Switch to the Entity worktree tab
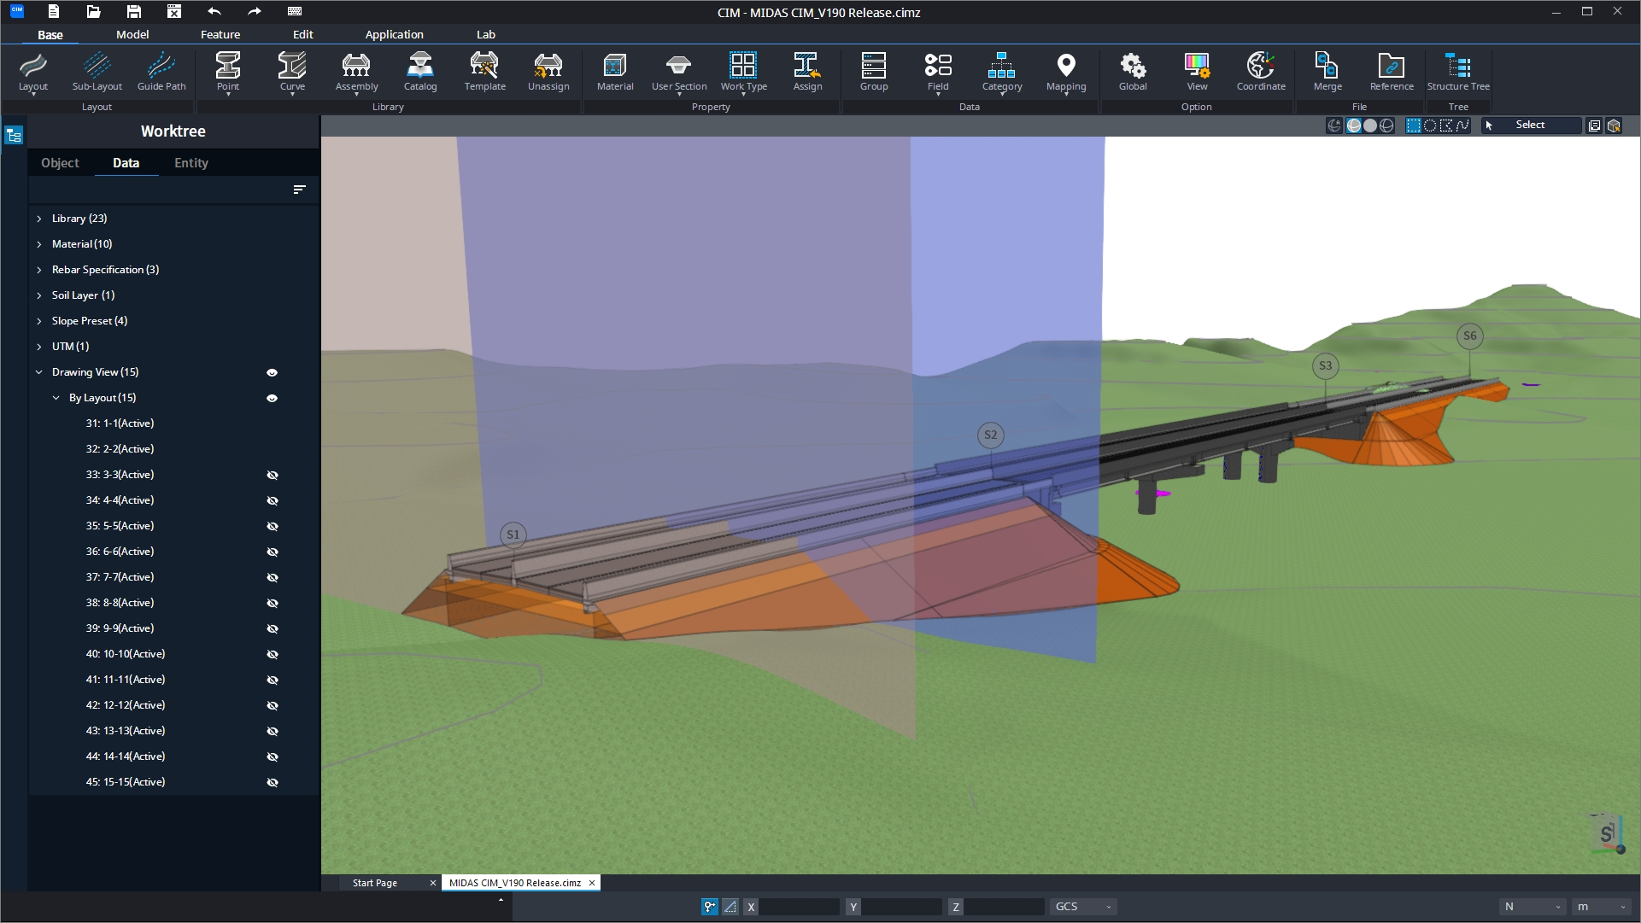Screen dimensions: 1641x923 coord(191,163)
